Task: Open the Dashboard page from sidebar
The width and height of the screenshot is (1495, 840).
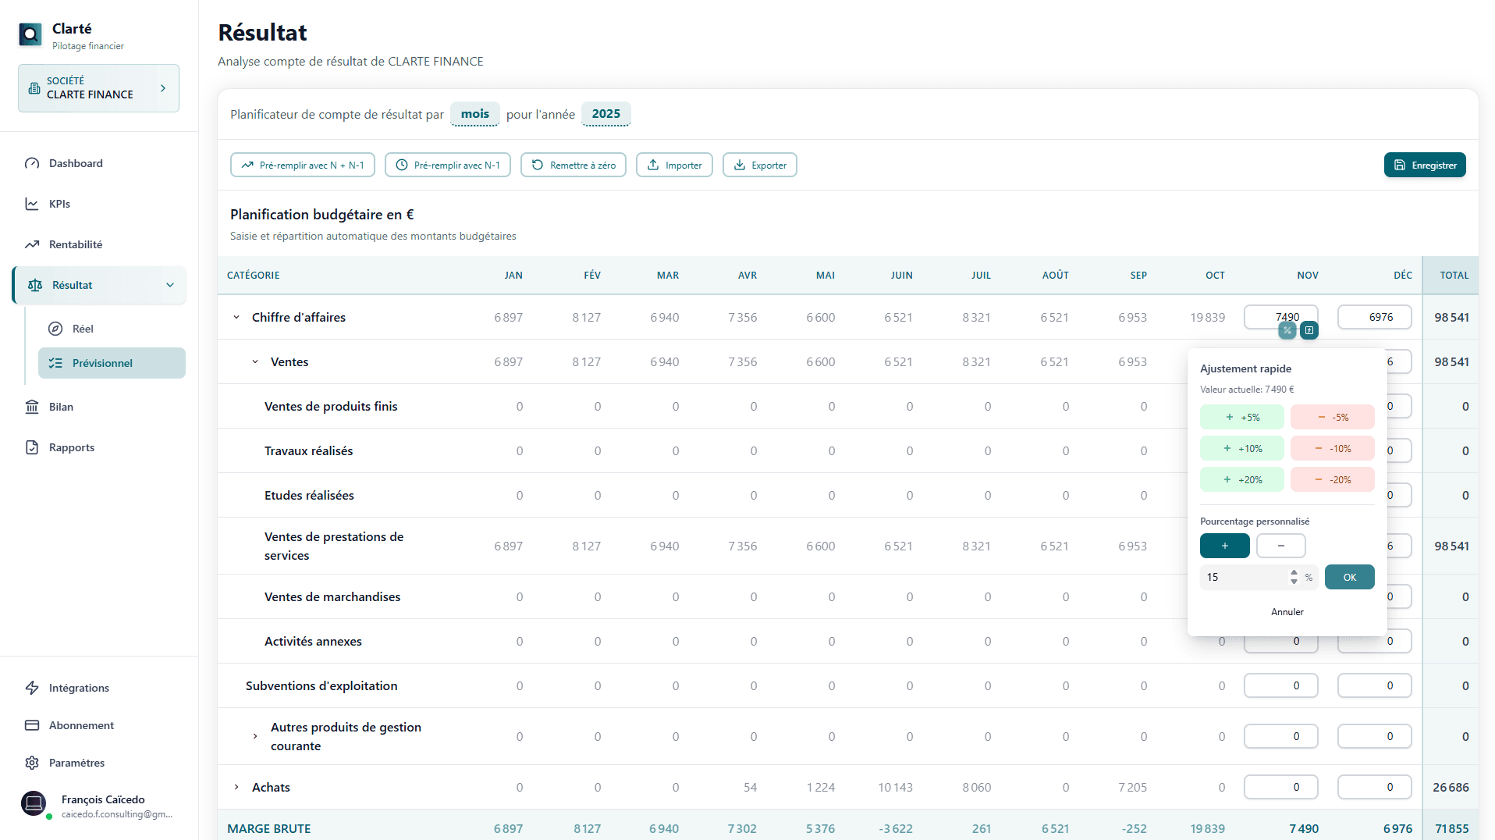Action: 76,163
